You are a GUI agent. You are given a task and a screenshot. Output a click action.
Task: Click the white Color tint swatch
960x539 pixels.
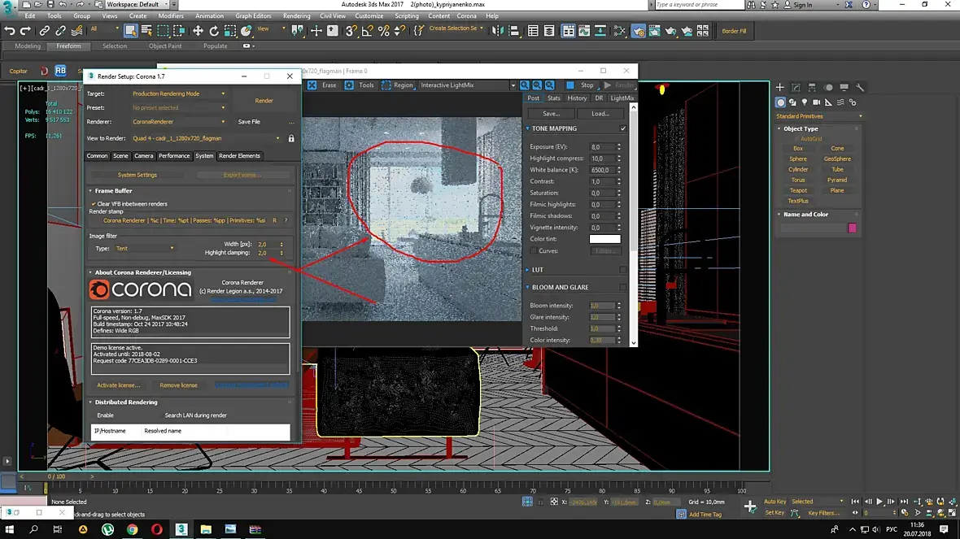(604, 239)
